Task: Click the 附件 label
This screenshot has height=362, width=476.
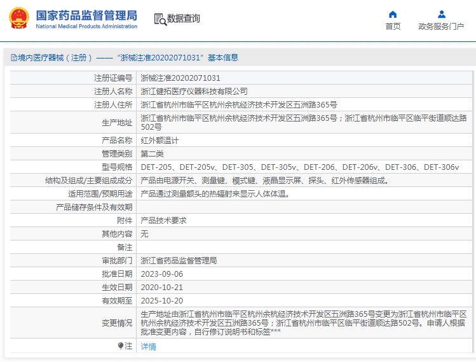Action: click(125, 220)
